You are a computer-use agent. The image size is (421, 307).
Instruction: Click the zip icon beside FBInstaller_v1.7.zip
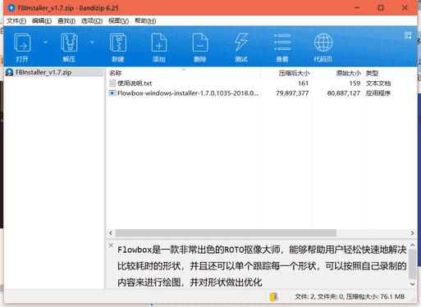tap(10, 72)
